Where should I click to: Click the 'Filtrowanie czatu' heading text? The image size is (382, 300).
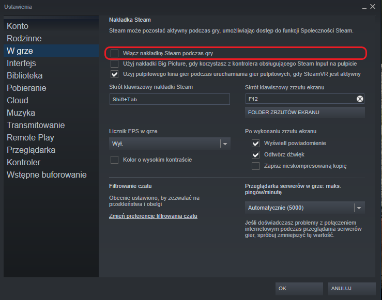[130, 186]
